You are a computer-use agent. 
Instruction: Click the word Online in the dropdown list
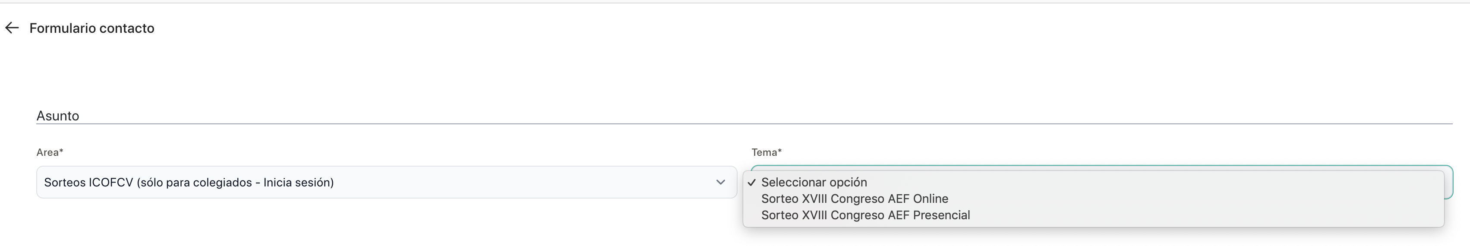(x=930, y=199)
